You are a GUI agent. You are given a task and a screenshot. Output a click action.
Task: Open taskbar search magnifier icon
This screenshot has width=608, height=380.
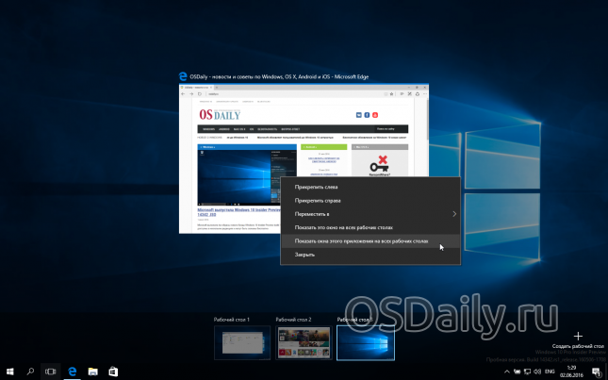coord(30,372)
